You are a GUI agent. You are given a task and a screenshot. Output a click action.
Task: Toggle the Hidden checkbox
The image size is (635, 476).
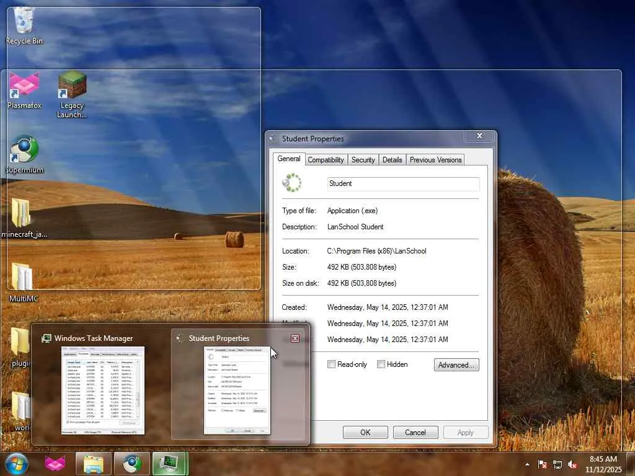click(381, 364)
